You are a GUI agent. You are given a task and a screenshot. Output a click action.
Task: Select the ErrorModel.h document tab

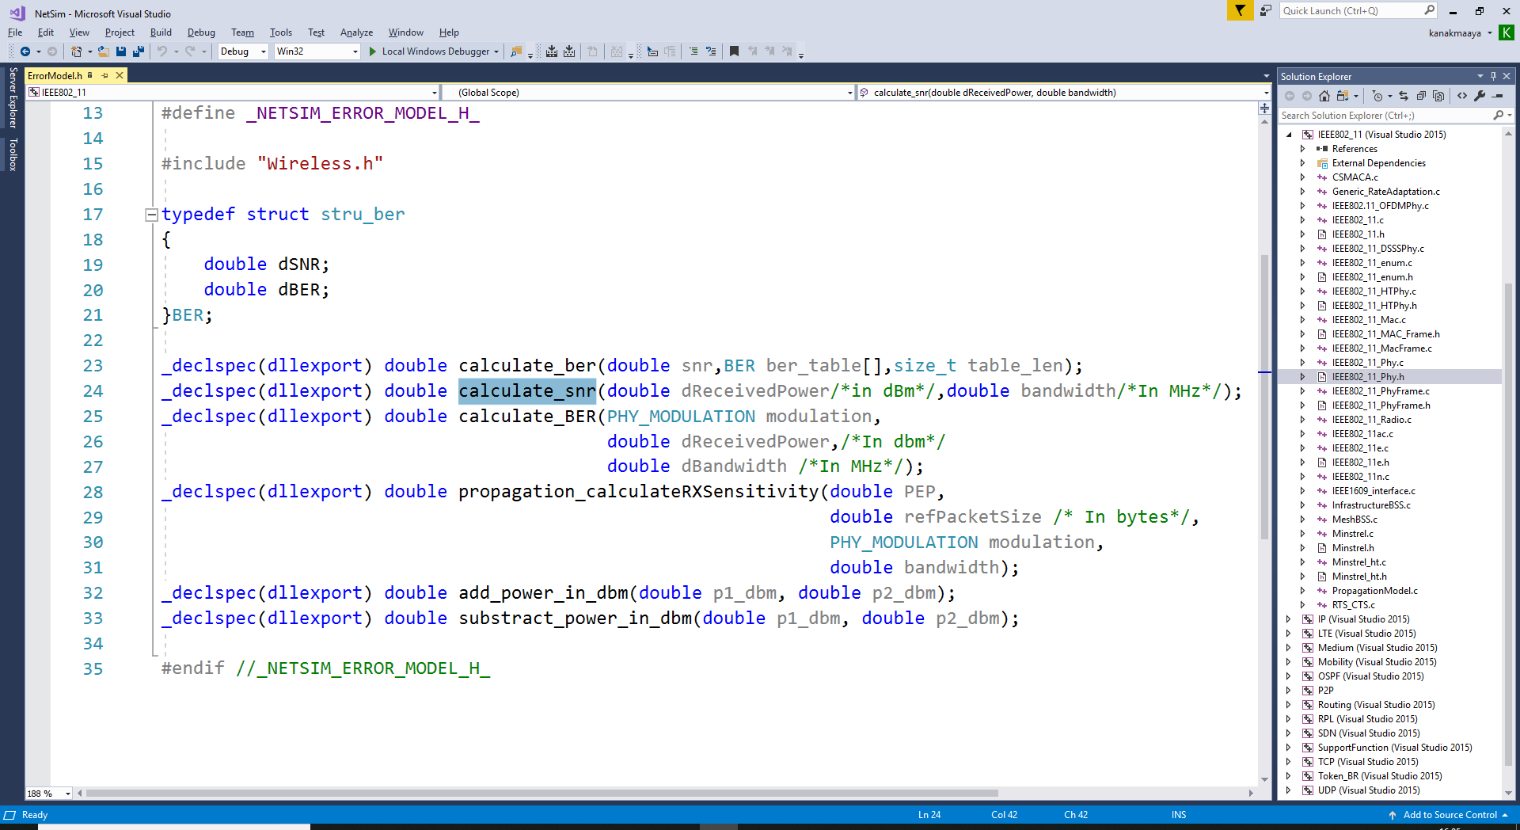tap(55, 76)
